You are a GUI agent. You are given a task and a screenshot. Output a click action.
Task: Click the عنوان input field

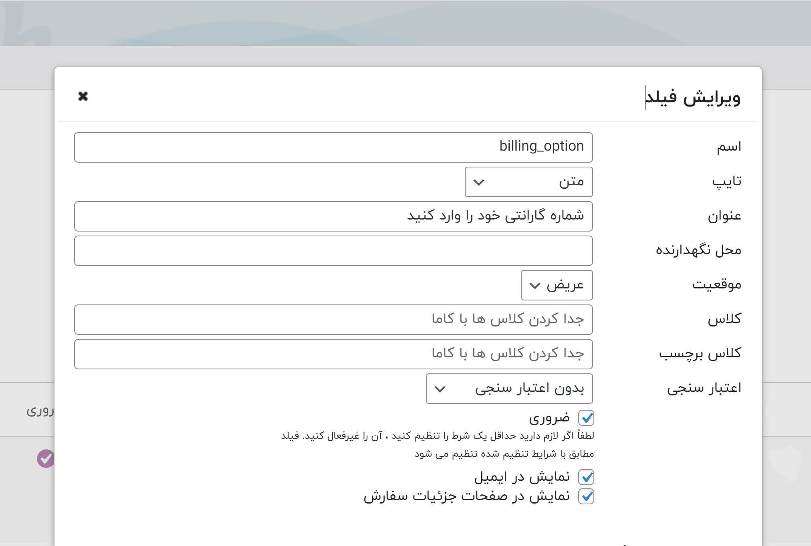click(x=333, y=216)
